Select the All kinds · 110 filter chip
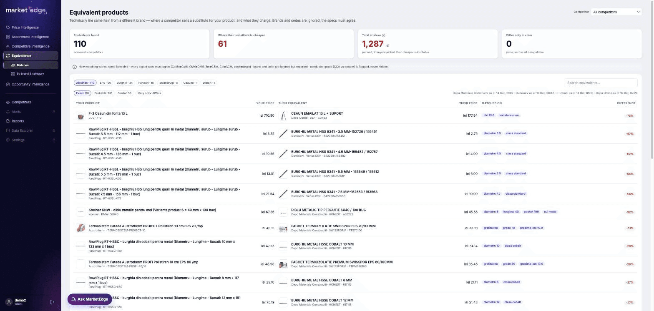654x311 pixels. (x=85, y=83)
